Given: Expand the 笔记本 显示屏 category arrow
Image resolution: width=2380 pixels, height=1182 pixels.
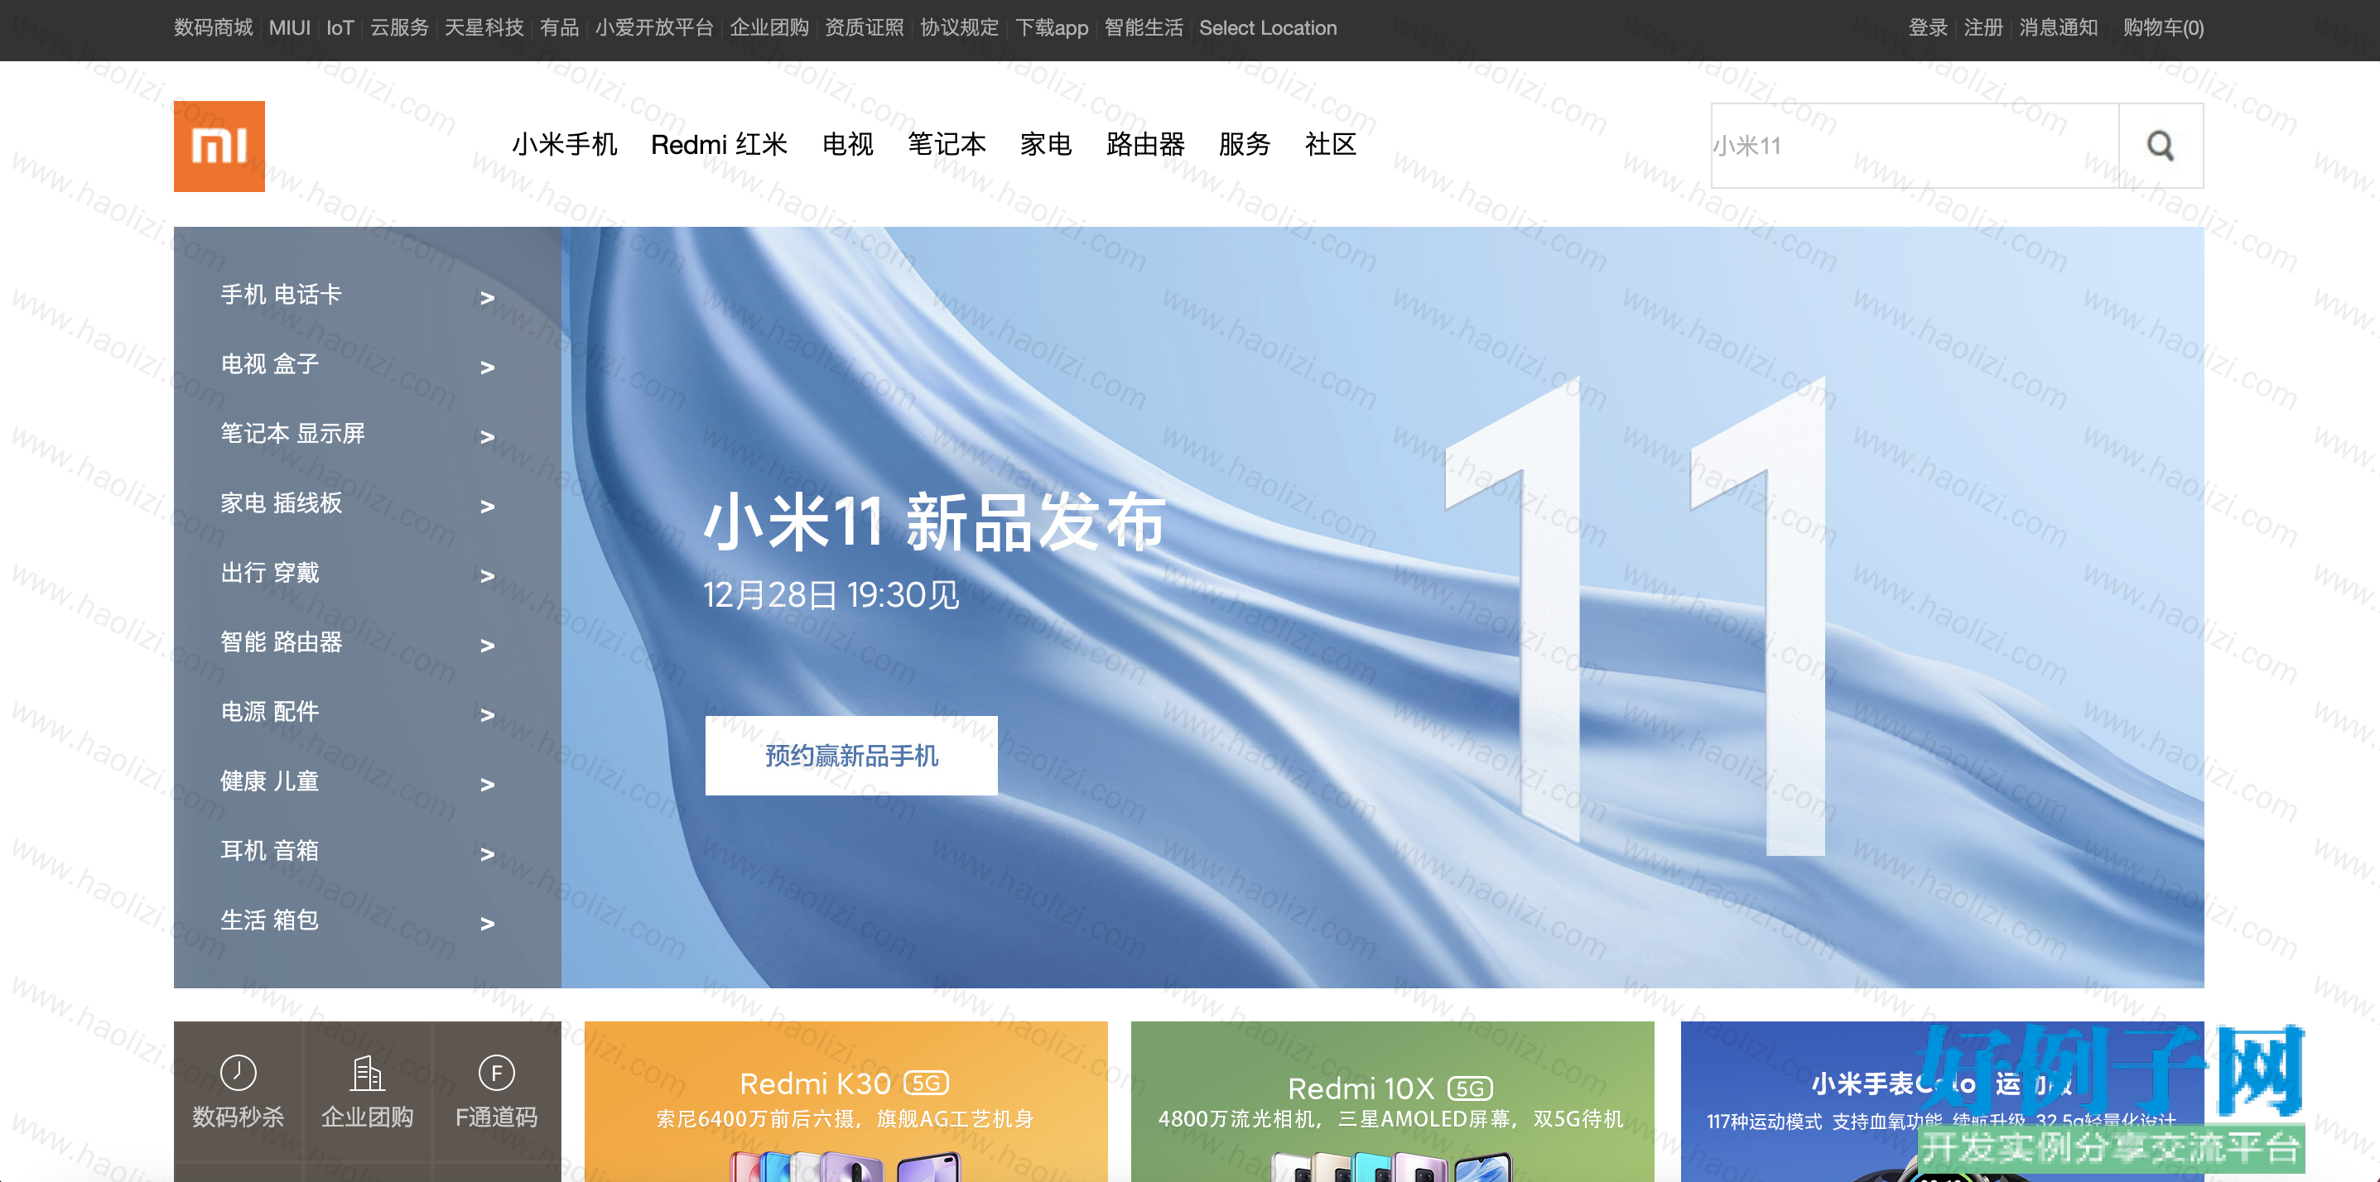Looking at the screenshot, I should coord(487,437).
